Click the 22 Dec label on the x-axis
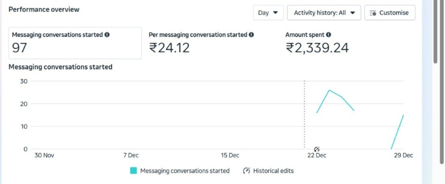Screen dimensions: 445x184 click(x=317, y=155)
